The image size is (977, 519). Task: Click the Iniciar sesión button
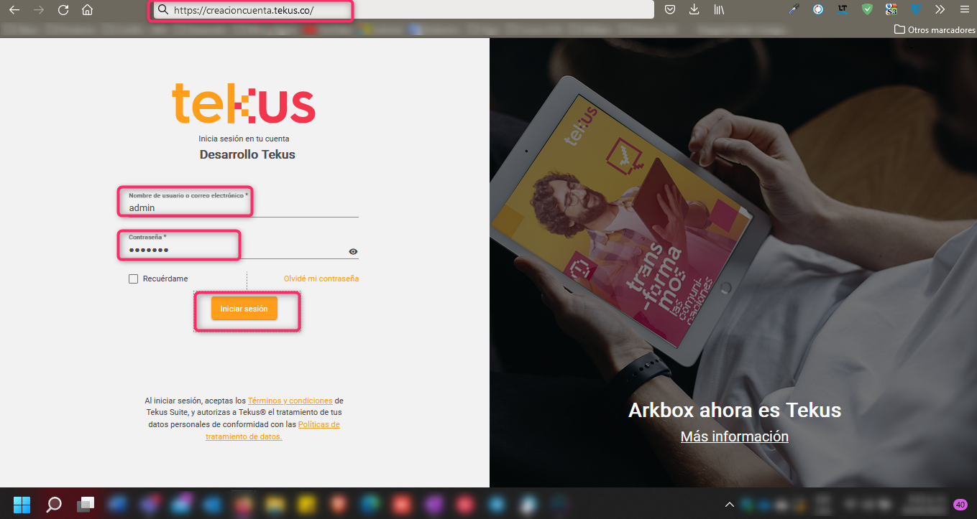[x=244, y=309]
